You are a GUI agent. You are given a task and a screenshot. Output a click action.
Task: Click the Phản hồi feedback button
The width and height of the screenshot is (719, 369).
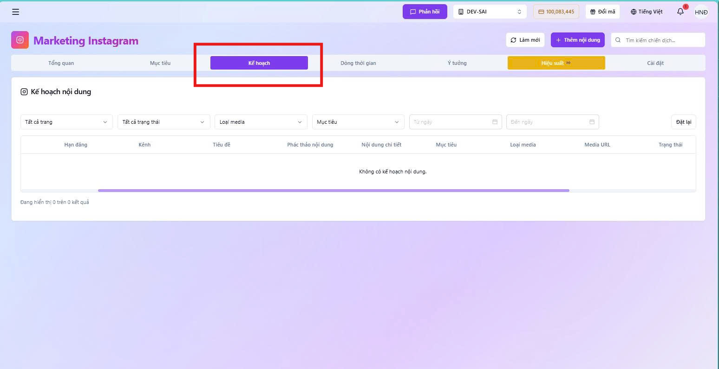[425, 12]
